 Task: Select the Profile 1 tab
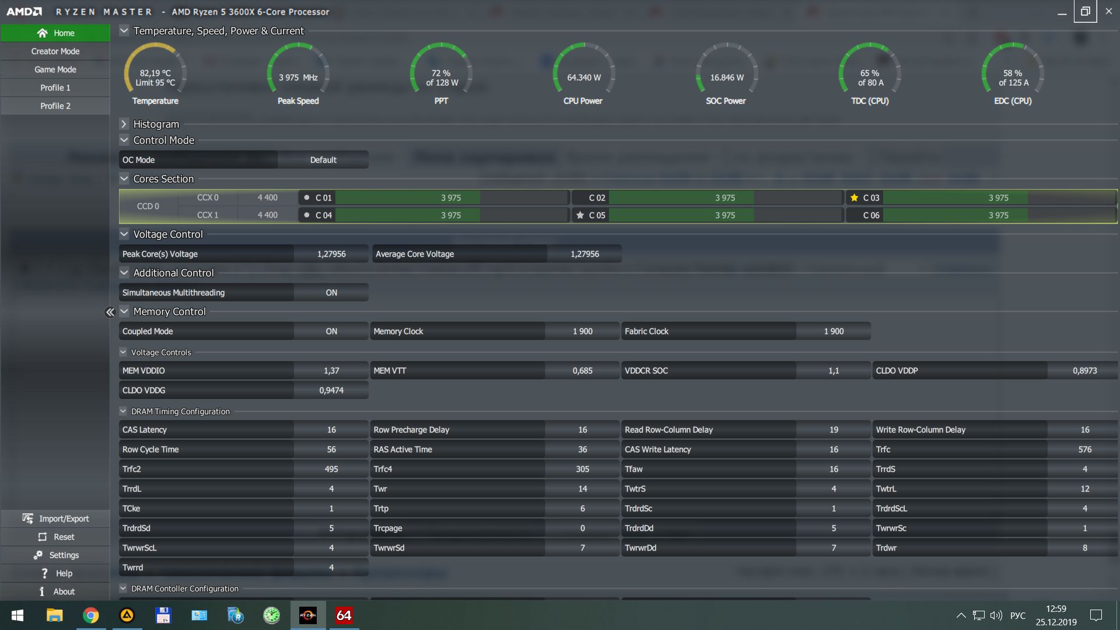click(55, 87)
